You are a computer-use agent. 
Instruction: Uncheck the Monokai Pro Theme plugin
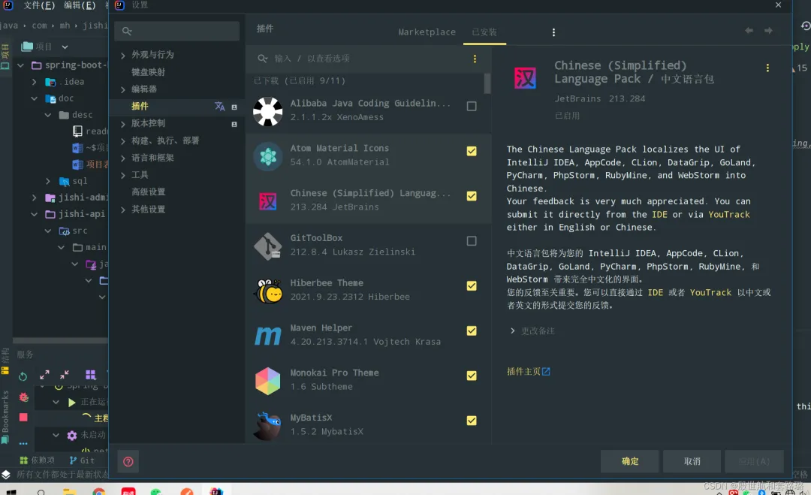tap(471, 376)
